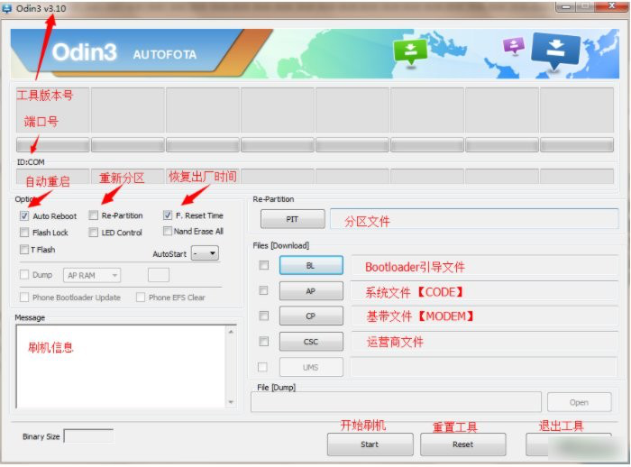Enable the Flash Lock checkbox
631x467 pixels.
24,233
